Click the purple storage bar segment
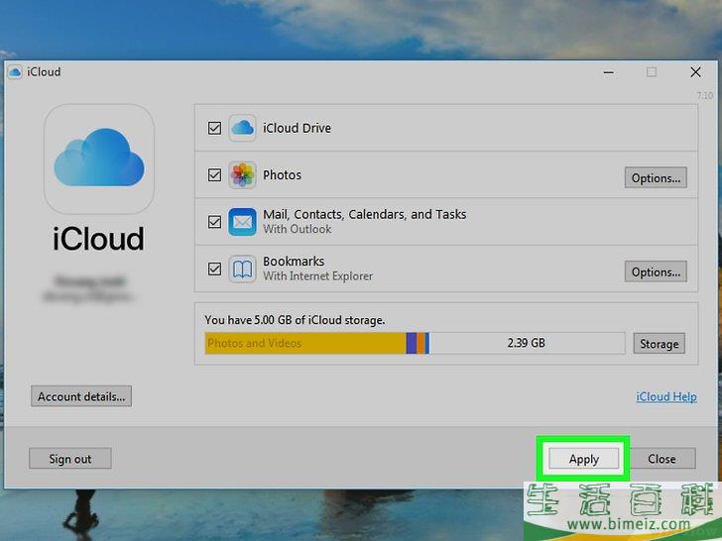722x541 pixels. [x=412, y=343]
